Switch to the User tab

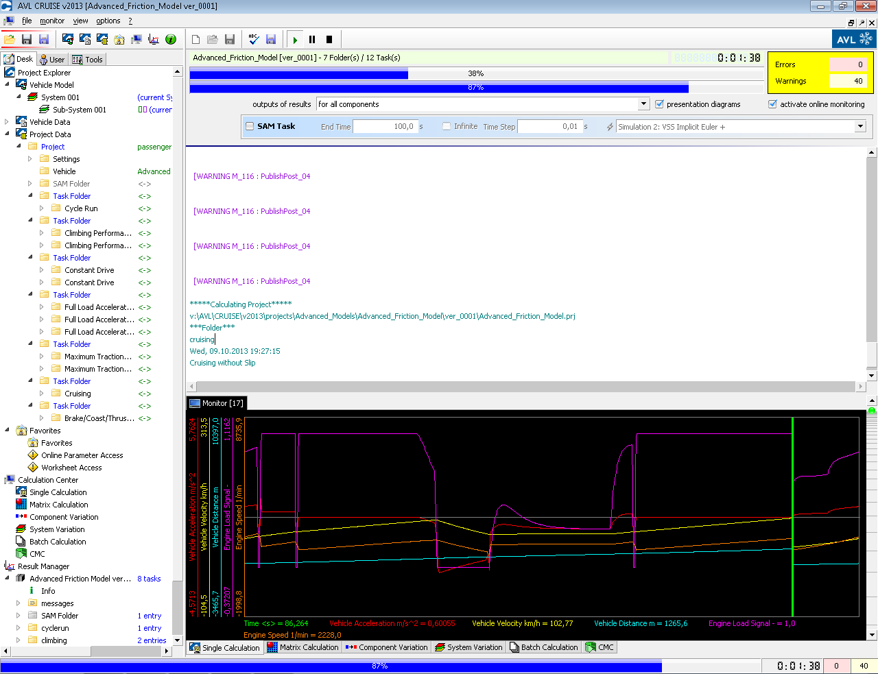tap(51, 60)
